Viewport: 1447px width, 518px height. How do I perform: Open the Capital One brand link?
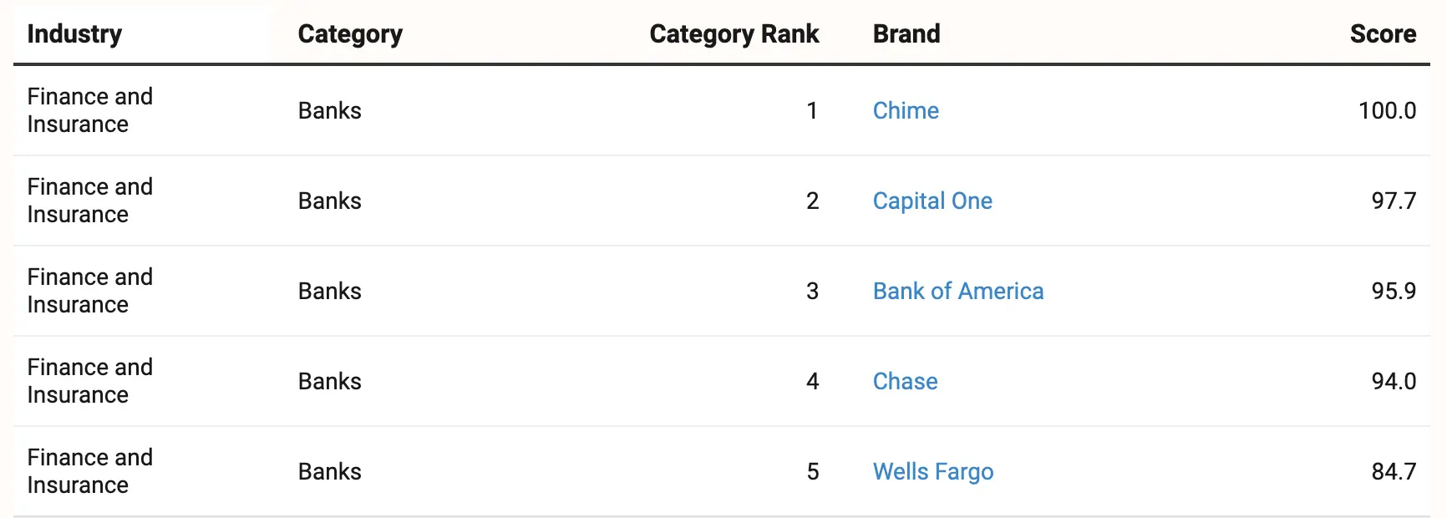point(932,201)
